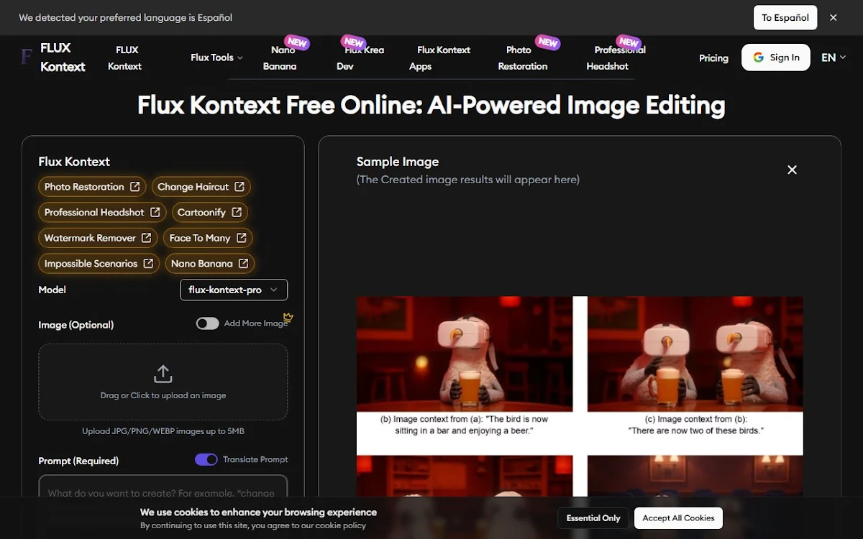The height and width of the screenshot is (539, 863).
Task: Close the Sample Image panel with the X
Action: coord(792,170)
